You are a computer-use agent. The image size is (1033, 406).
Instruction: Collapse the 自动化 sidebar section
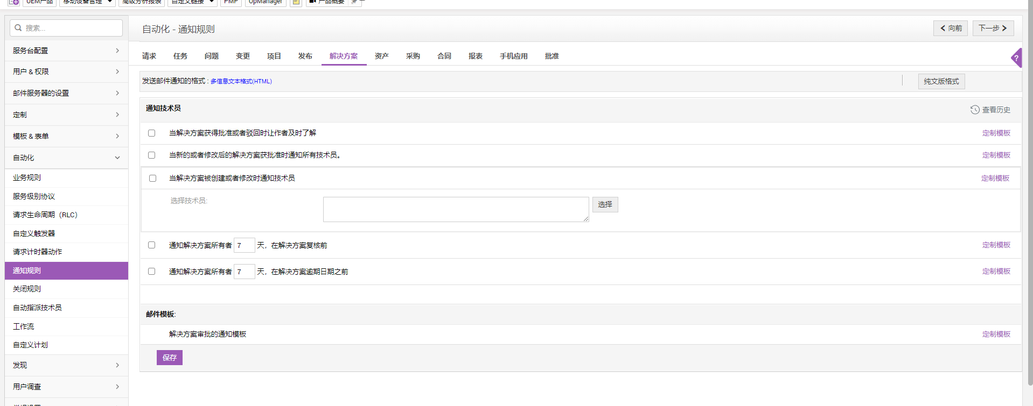66,158
